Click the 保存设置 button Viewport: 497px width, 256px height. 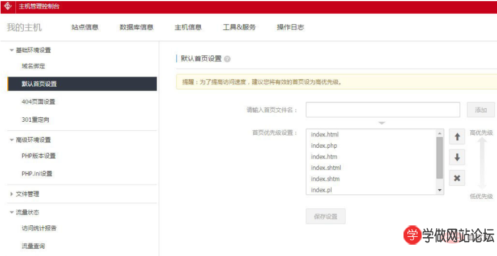pyautogui.click(x=325, y=216)
